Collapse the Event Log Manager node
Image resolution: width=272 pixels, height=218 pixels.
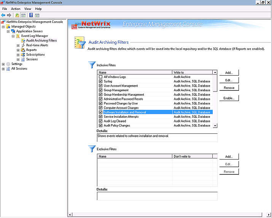[x=13, y=36]
